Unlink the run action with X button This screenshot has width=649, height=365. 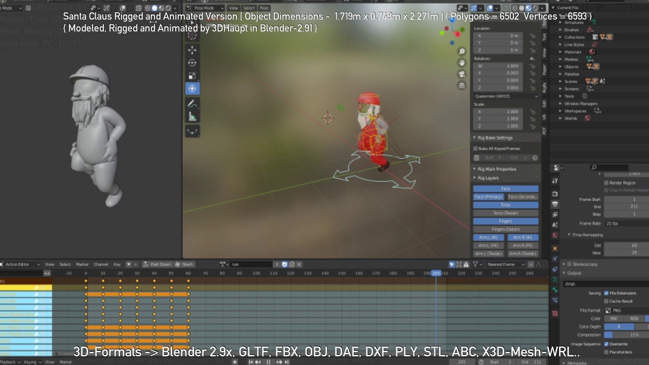pyautogui.click(x=299, y=264)
